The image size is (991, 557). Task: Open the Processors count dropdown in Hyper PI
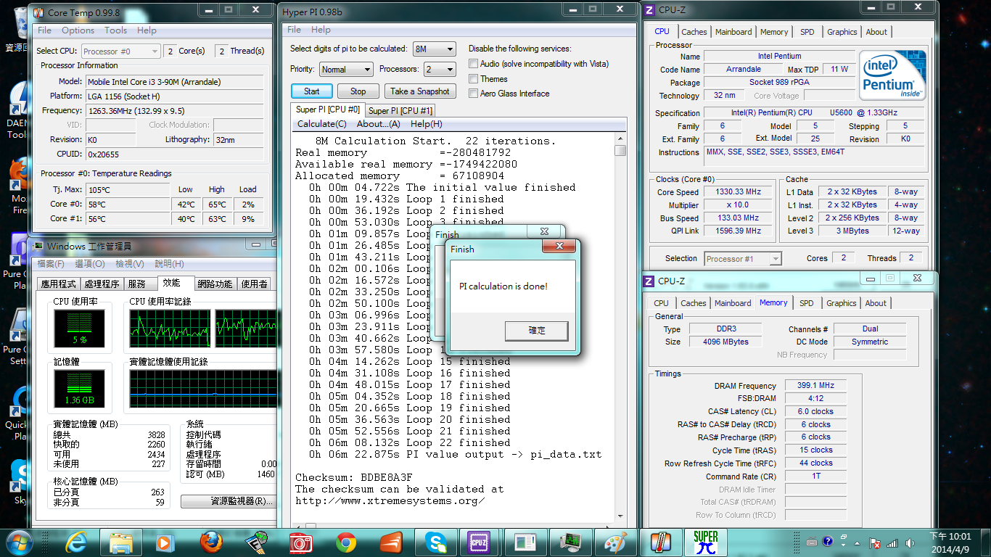coord(439,70)
